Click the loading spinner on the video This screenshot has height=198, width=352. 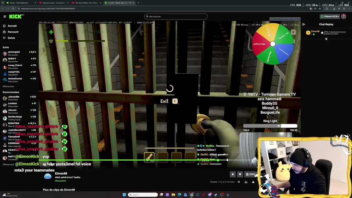click(170, 89)
